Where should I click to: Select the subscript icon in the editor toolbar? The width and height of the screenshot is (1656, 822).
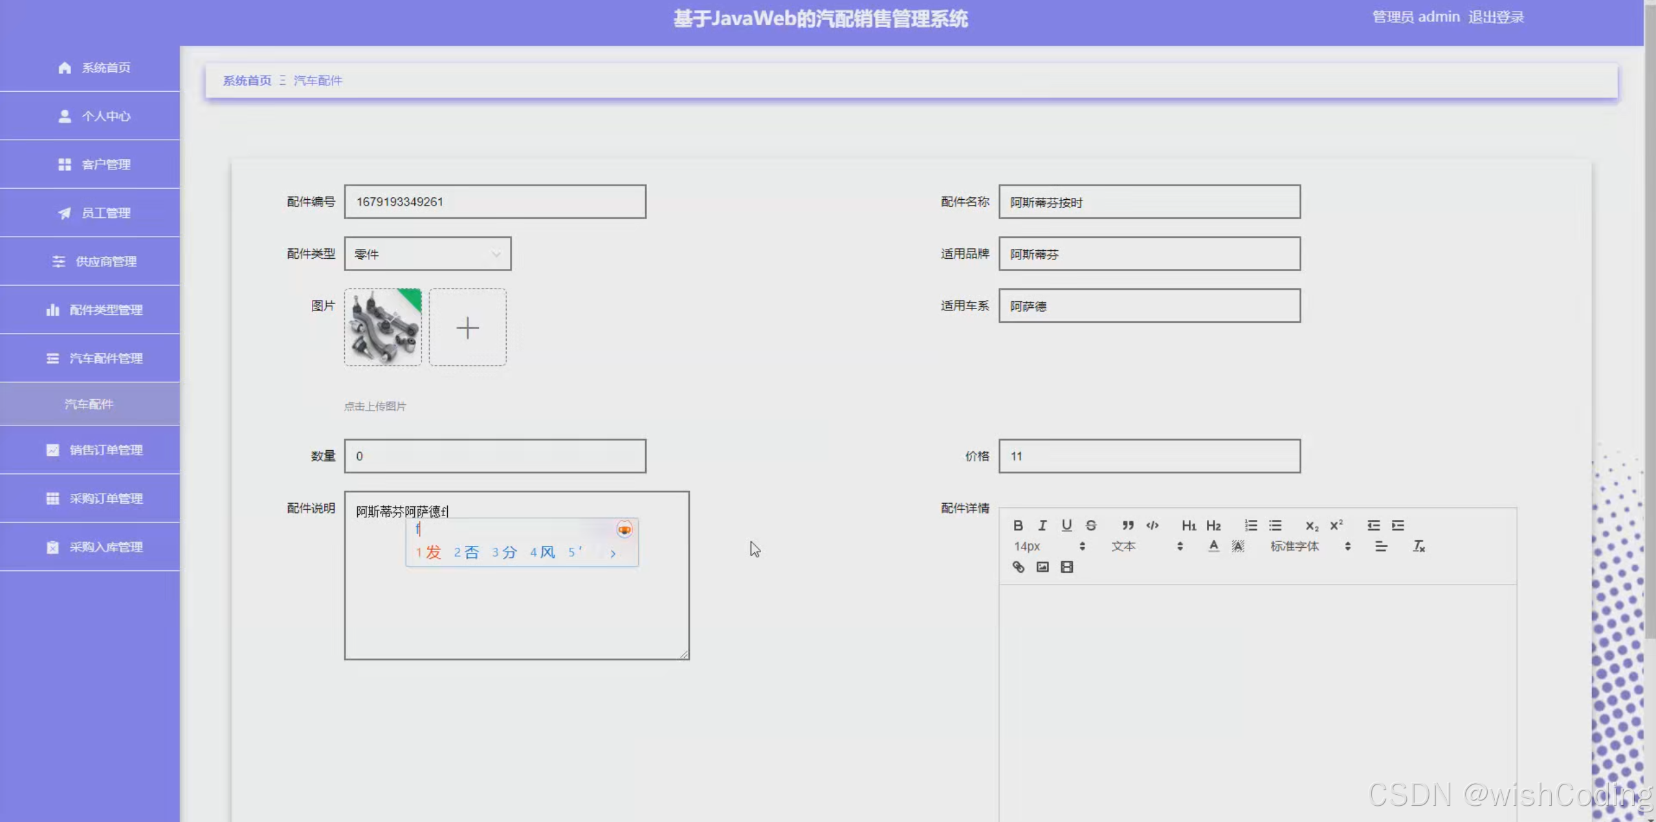coord(1311,525)
